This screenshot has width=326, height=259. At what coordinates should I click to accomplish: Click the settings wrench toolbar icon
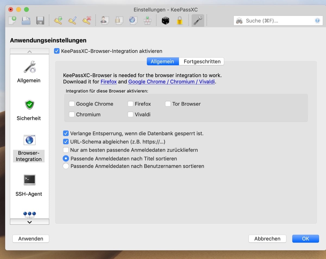click(198, 21)
